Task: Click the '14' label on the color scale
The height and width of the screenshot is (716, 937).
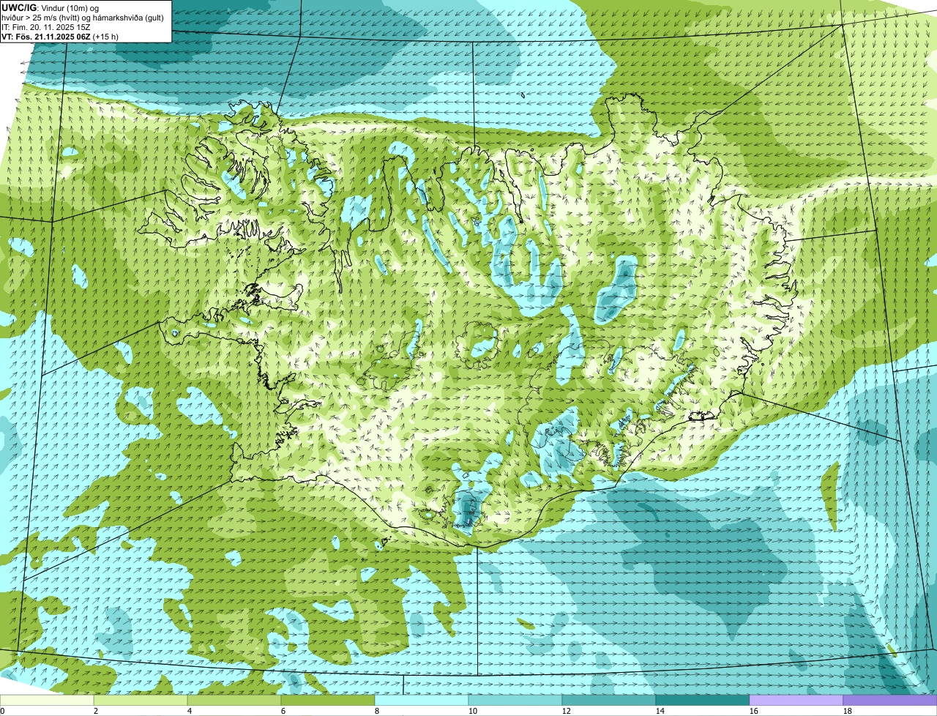Action: point(660,711)
